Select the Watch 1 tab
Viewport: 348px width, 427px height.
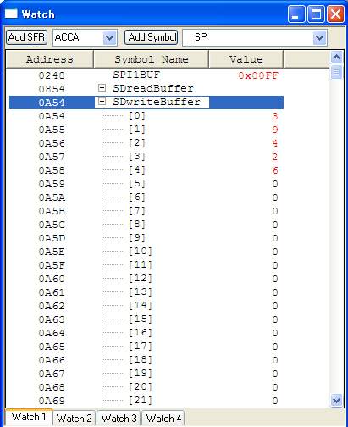[x=29, y=417]
